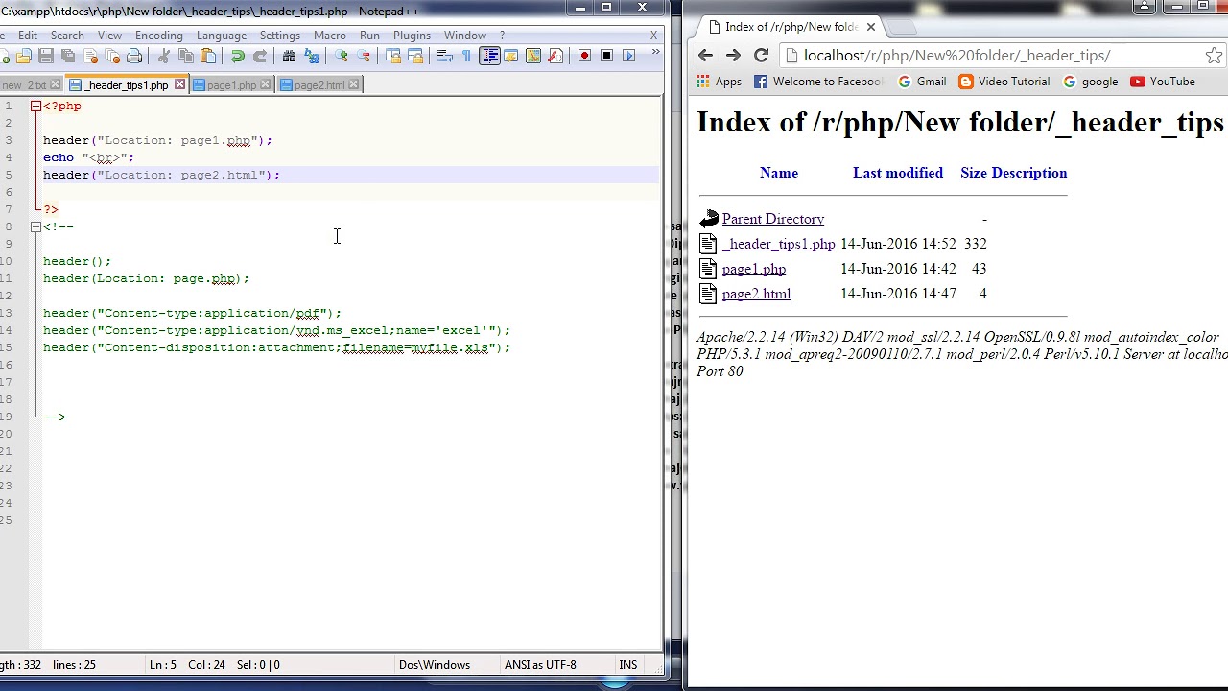Sort directory listing by Size

pyautogui.click(x=974, y=174)
